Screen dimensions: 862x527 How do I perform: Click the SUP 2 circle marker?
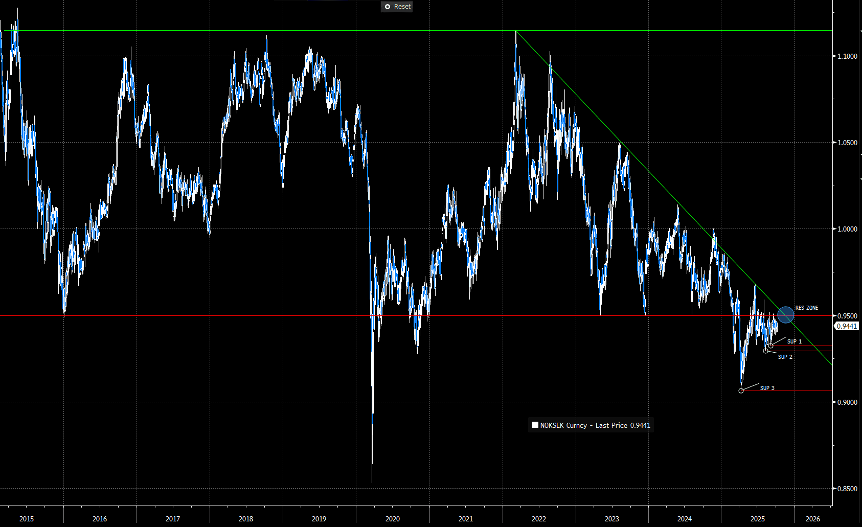[x=765, y=351]
